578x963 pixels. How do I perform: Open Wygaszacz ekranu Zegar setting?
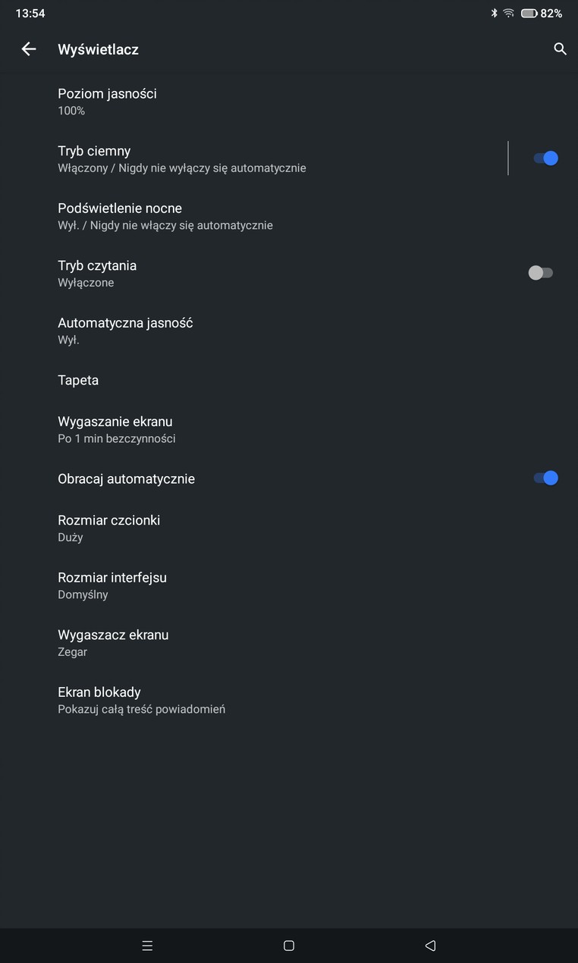pos(289,643)
